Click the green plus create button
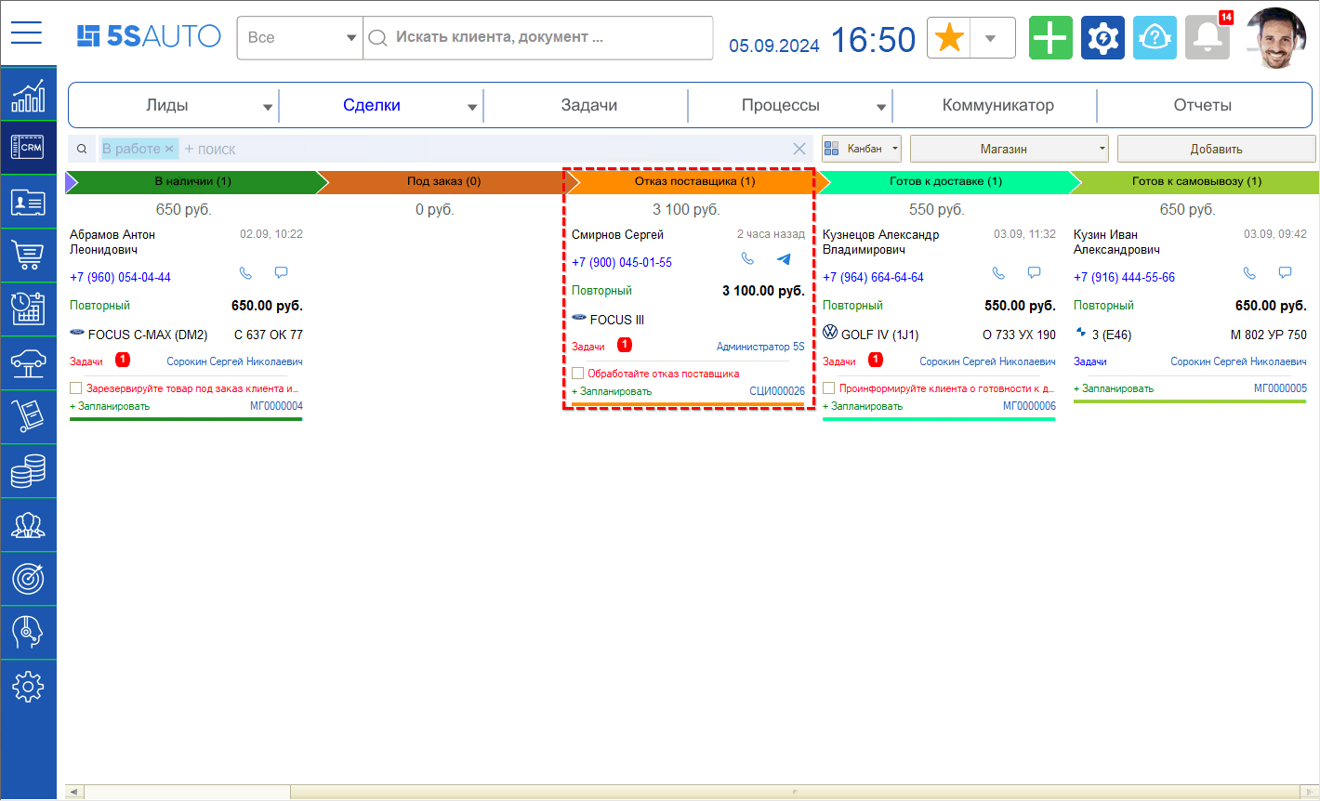 [1050, 38]
